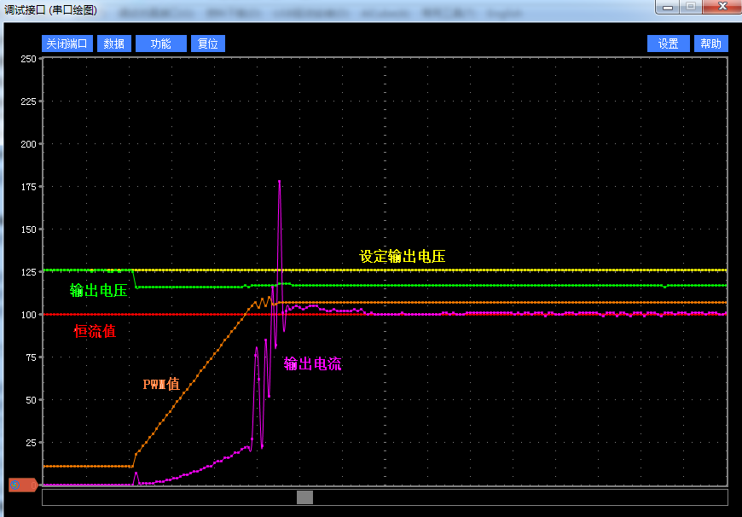742x517 pixels.
Task: Click the 设定输出电压 yellow label
Action: [x=403, y=257]
